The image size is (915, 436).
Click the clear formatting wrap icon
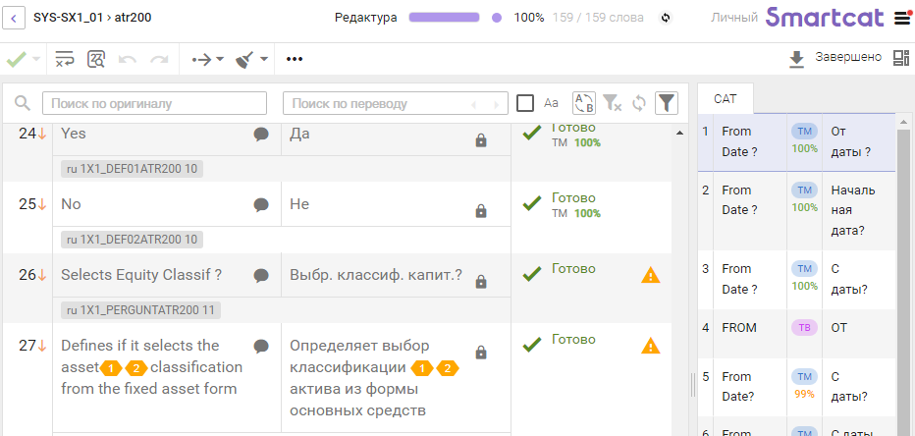click(65, 59)
